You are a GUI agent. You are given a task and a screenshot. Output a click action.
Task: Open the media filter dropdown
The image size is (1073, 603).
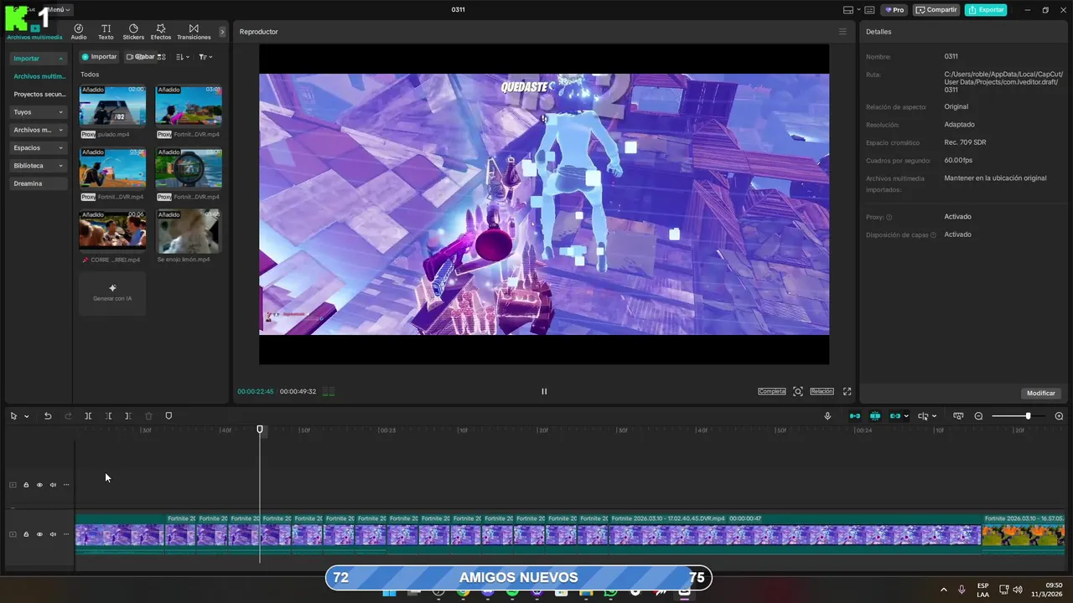(x=205, y=57)
